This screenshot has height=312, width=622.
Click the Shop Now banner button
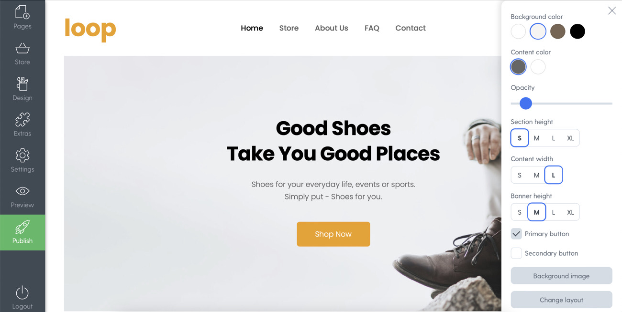click(x=333, y=234)
